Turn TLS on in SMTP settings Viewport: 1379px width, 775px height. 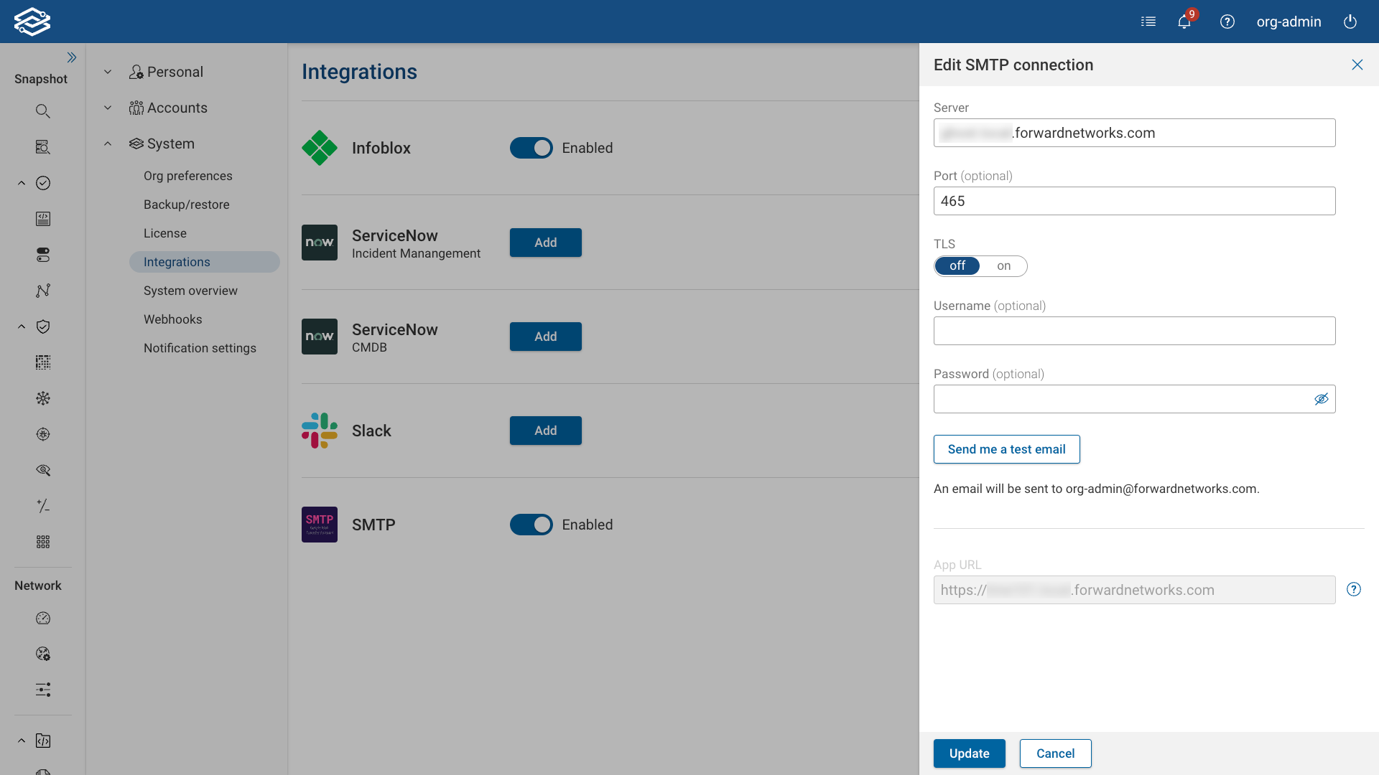1004,266
